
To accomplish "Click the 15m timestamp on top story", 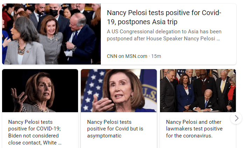I will coord(156,56).
